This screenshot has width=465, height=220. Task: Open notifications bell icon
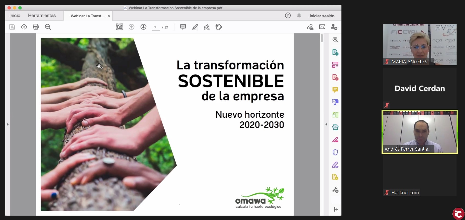click(x=299, y=16)
